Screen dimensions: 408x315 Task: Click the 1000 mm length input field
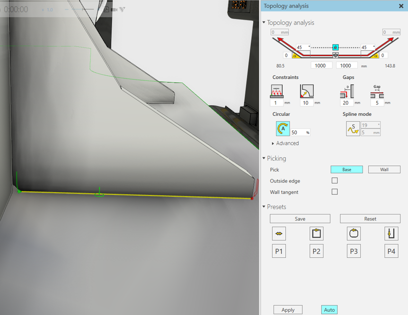click(x=321, y=65)
